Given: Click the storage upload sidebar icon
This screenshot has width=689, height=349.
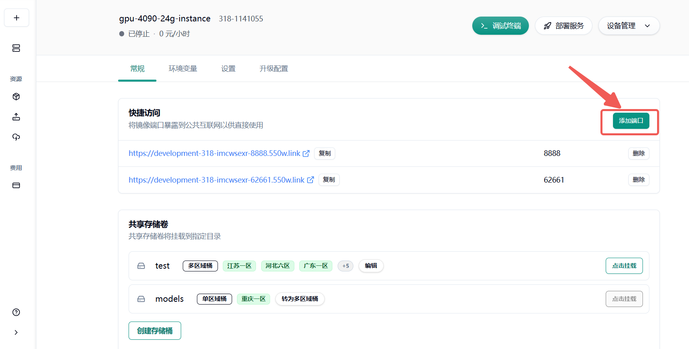Looking at the screenshot, I should click(x=16, y=117).
